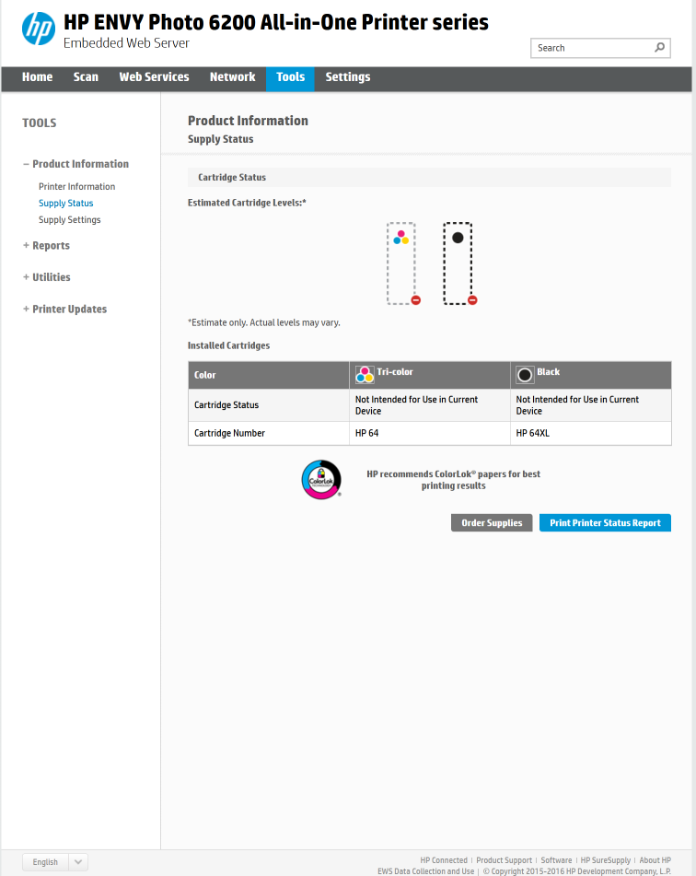Open the Scan tab
The image size is (696, 876).
[x=86, y=77]
